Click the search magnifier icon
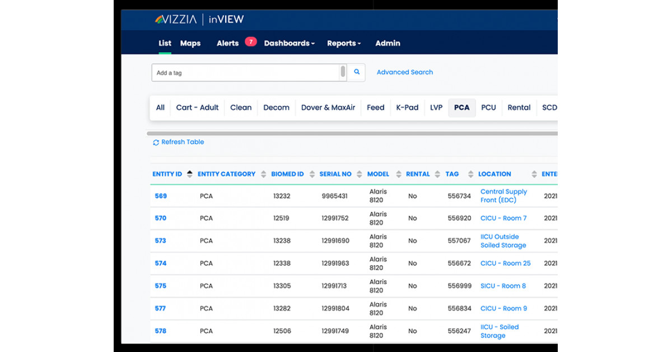The height and width of the screenshot is (352, 672). 356,72
